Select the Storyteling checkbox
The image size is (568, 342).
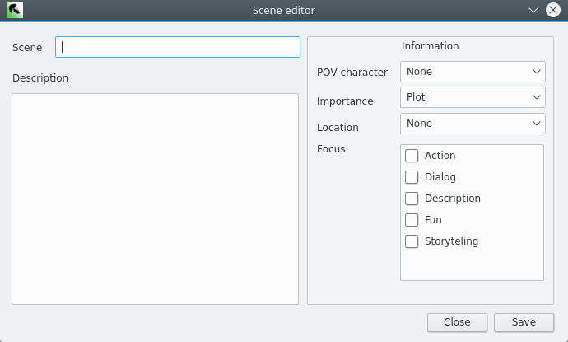(x=412, y=241)
